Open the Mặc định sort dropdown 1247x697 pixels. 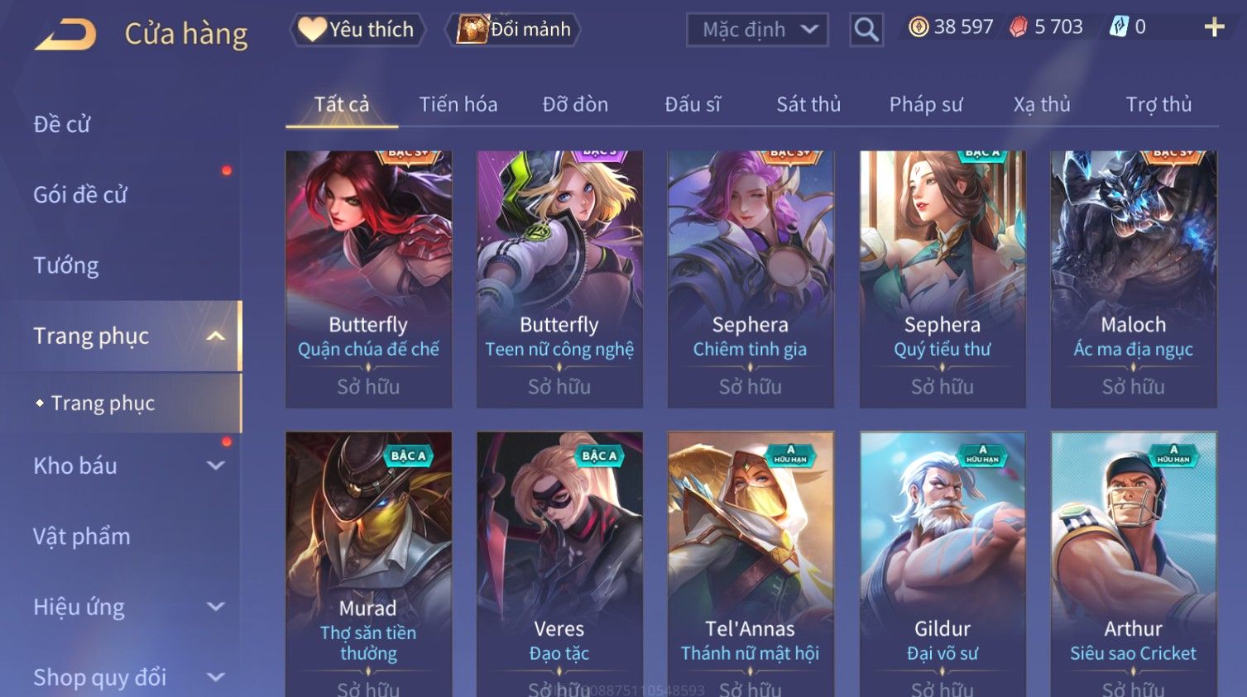pos(757,30)
